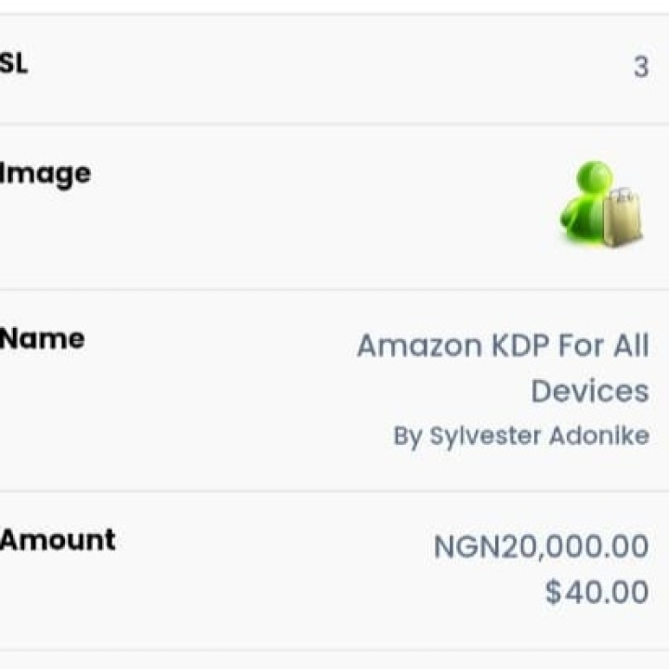Screen dimensions: 669x669
Task: Click the SL column label
Action: click(x=14, y=63)
